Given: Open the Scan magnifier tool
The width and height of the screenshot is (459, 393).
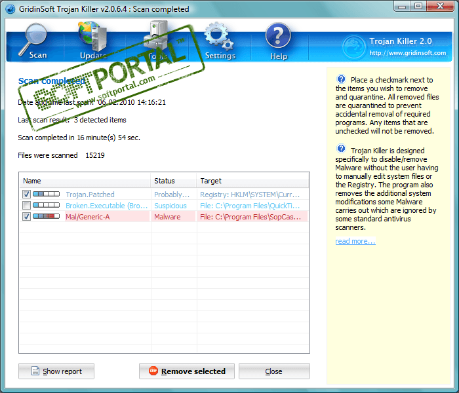Looking at the screenshot, I should point(33,41).
